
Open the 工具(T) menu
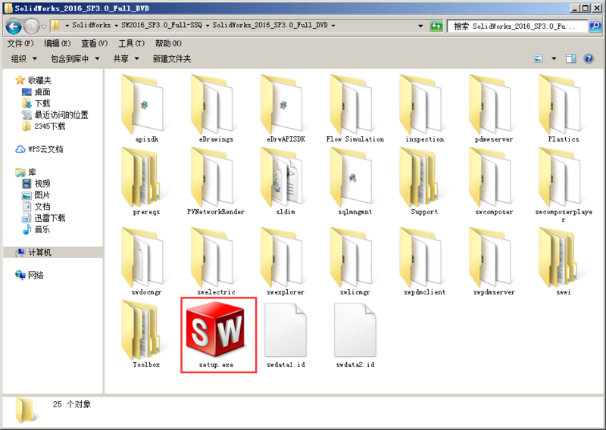tap(131, 43)
